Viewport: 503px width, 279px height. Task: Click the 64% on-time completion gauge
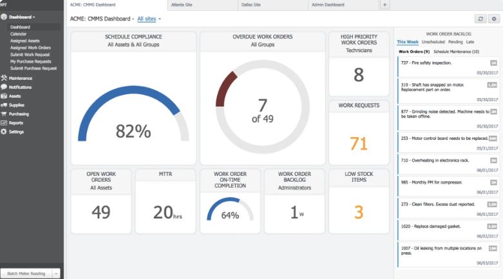coord(230,209)
